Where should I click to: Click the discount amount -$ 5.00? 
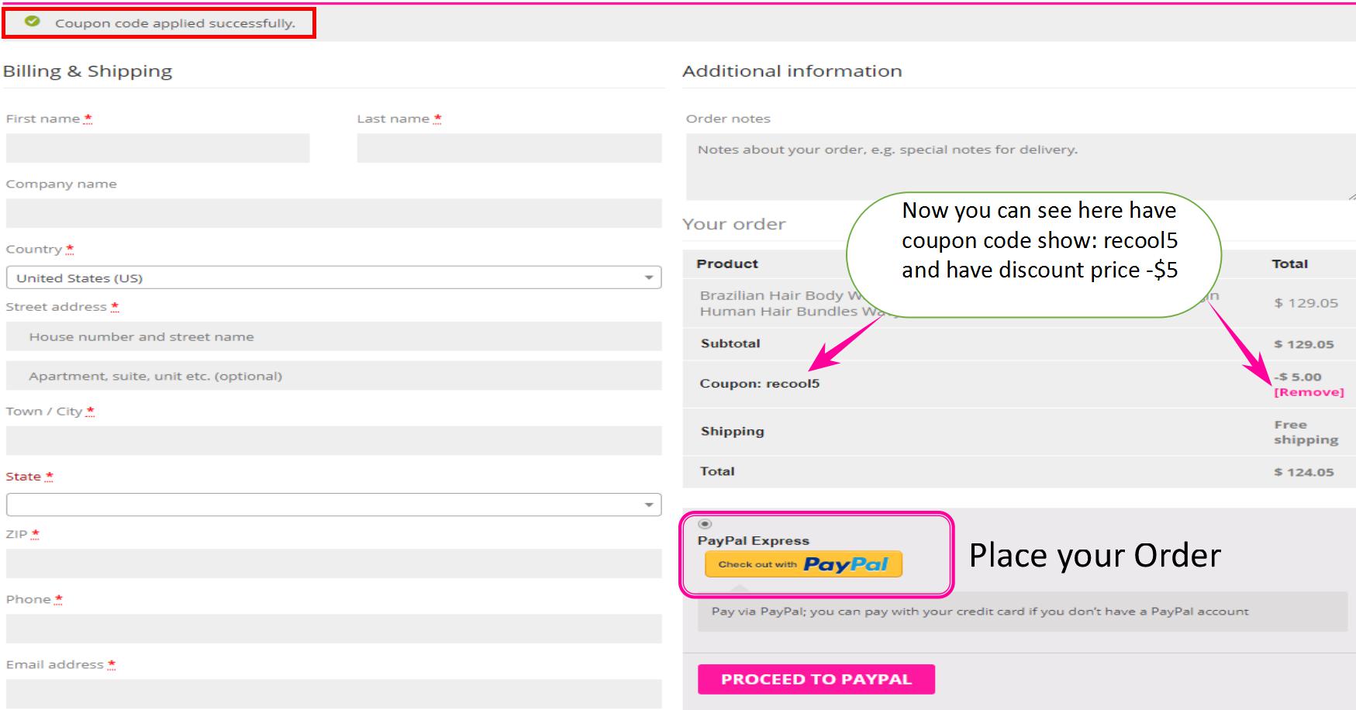point(1298,377)
